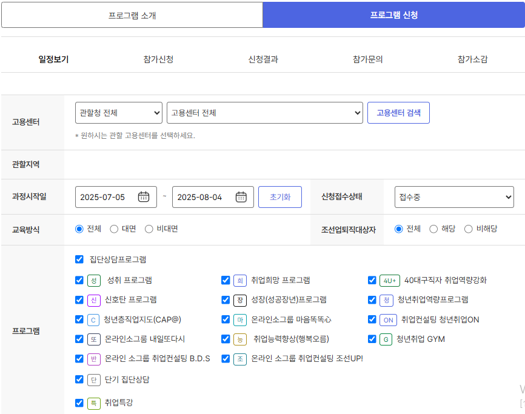Uncheck the 취업희망 프로그램 checkbox

226,280
